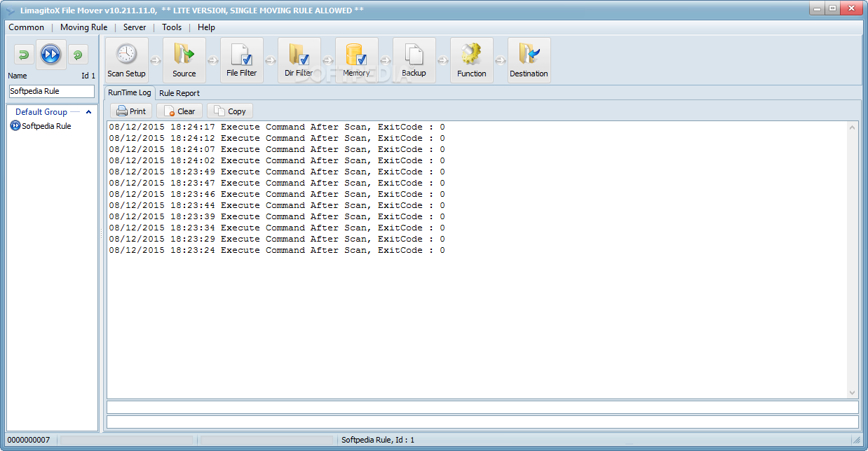The width and height of the screenshot is (868, 451).
Task: Open the Backup settings
Action: coord(414,60)
